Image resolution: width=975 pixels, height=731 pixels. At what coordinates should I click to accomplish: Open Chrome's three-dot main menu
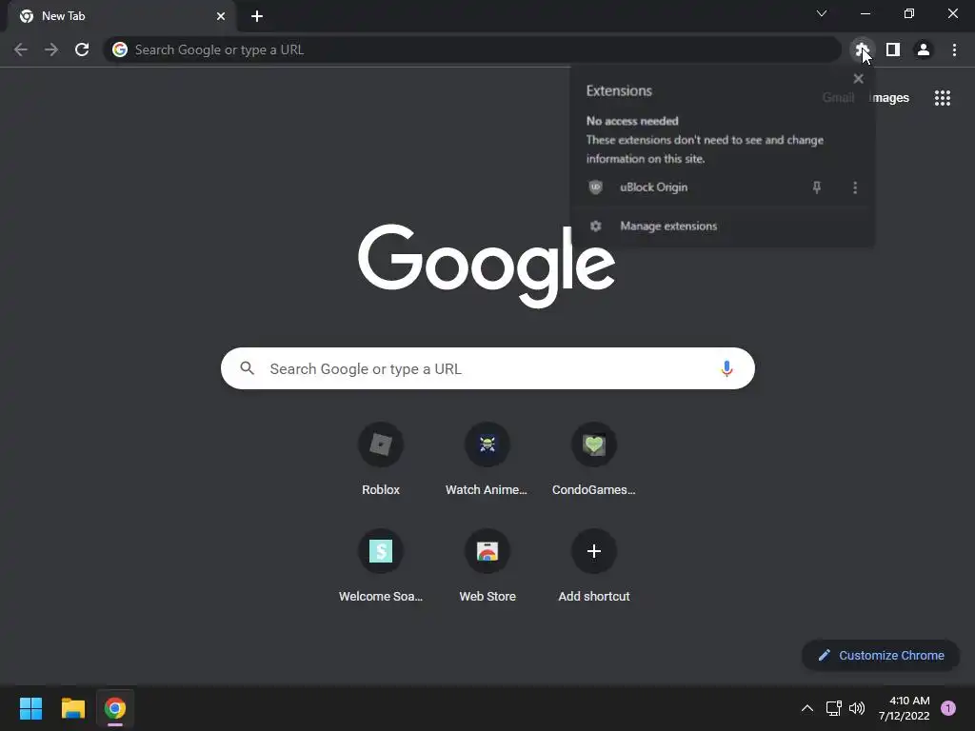(x=954, y=49)
